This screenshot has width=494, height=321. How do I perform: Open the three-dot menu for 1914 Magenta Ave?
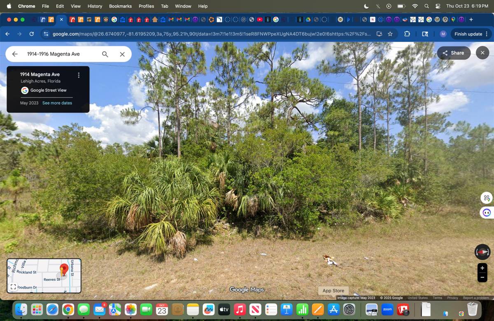[x=79, y=75]
